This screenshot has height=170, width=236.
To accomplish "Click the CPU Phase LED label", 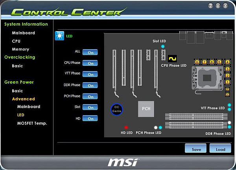I will pos(174,65).
